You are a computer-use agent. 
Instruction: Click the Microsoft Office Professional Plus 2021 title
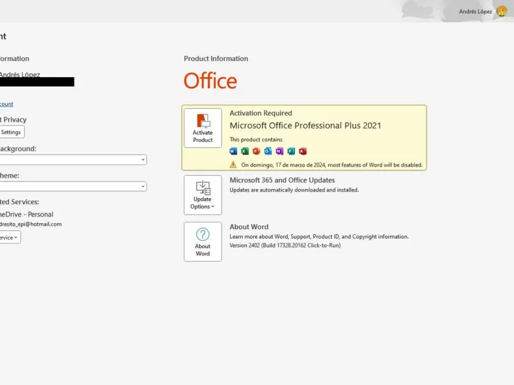[305, 126]
